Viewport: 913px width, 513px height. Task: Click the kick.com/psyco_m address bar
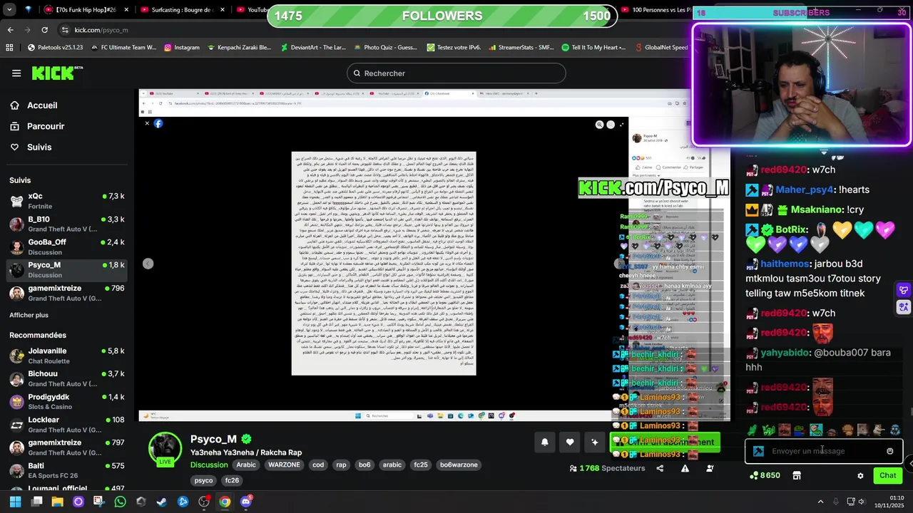click(x=101, y=30)
